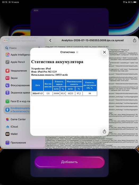Open Экранное время settings
Image resolution: width=139 pixels, height=185 pixels.
pos(18,93)
